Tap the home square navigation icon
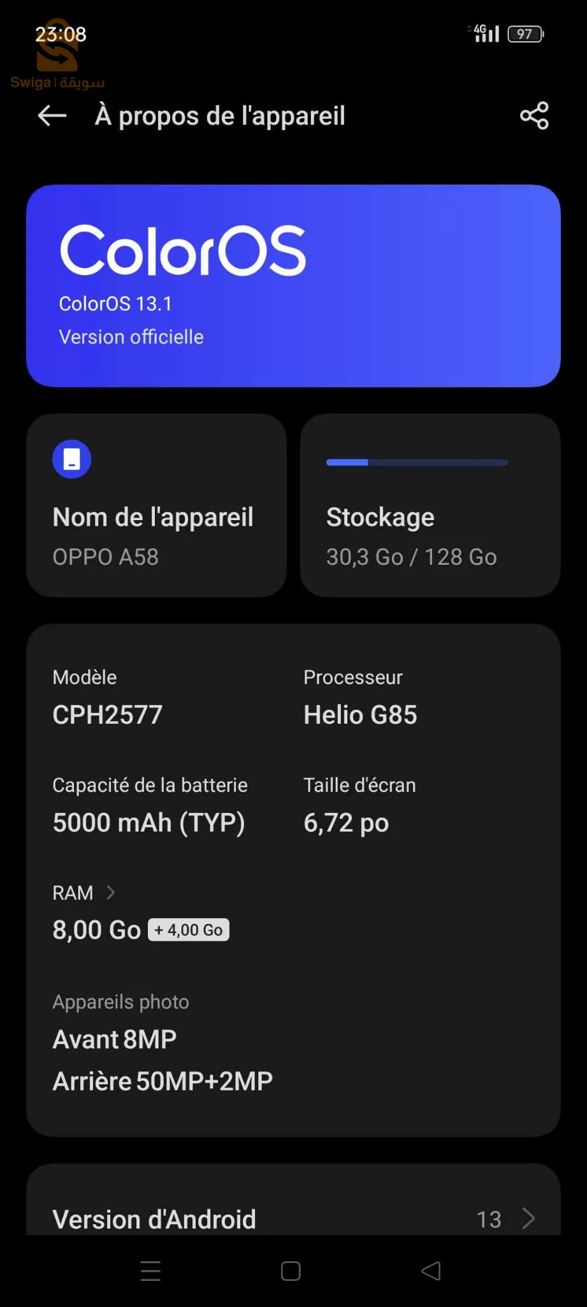 (x=291, y=1271)
